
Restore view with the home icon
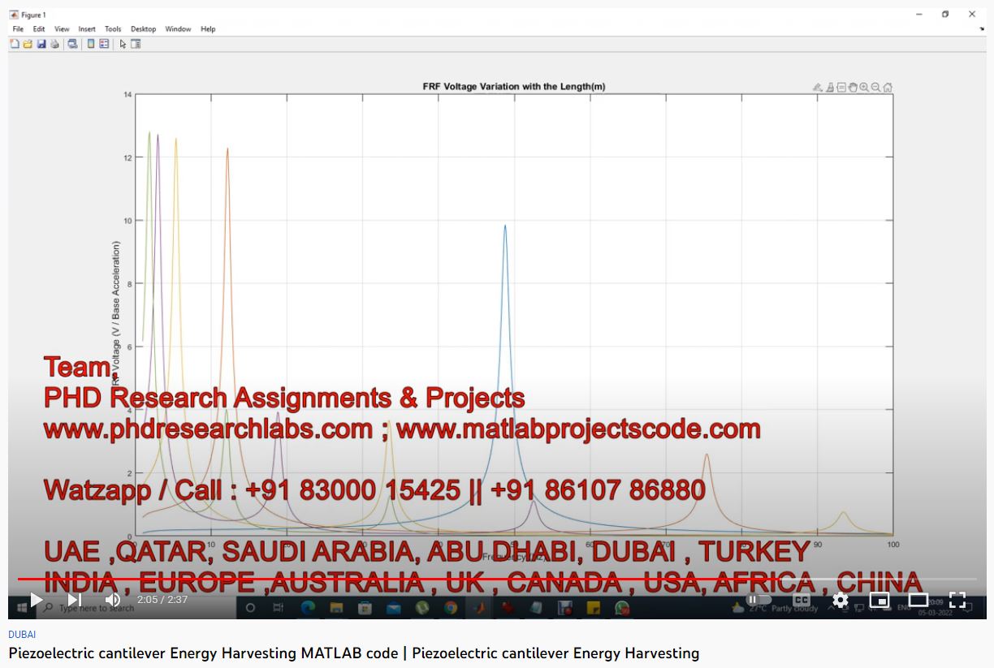(888, 88)
